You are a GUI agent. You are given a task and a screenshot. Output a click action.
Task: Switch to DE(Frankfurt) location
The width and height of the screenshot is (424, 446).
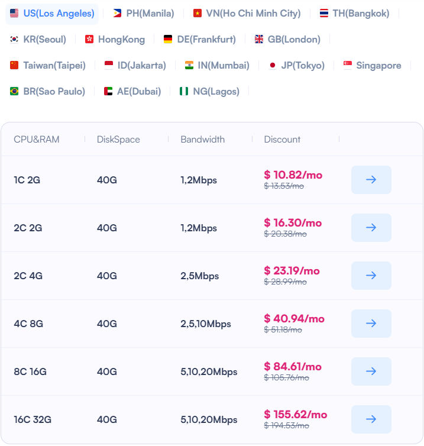(x=199, y=40)
